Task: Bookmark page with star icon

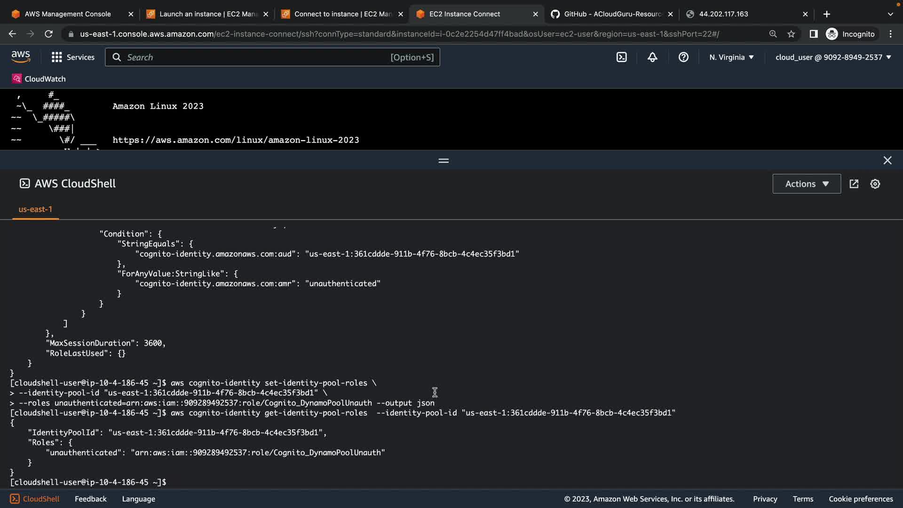Action: 791,34
